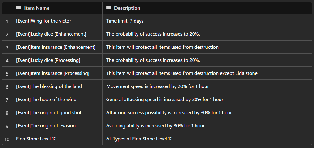Click the 'All Types of Elda Stone' description cell

point(207,139)
